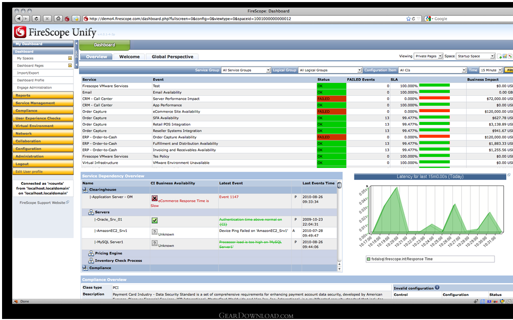The image size is (513, 320).
Task: Click the edit page icon beside Space
Action: click(505, 56)
